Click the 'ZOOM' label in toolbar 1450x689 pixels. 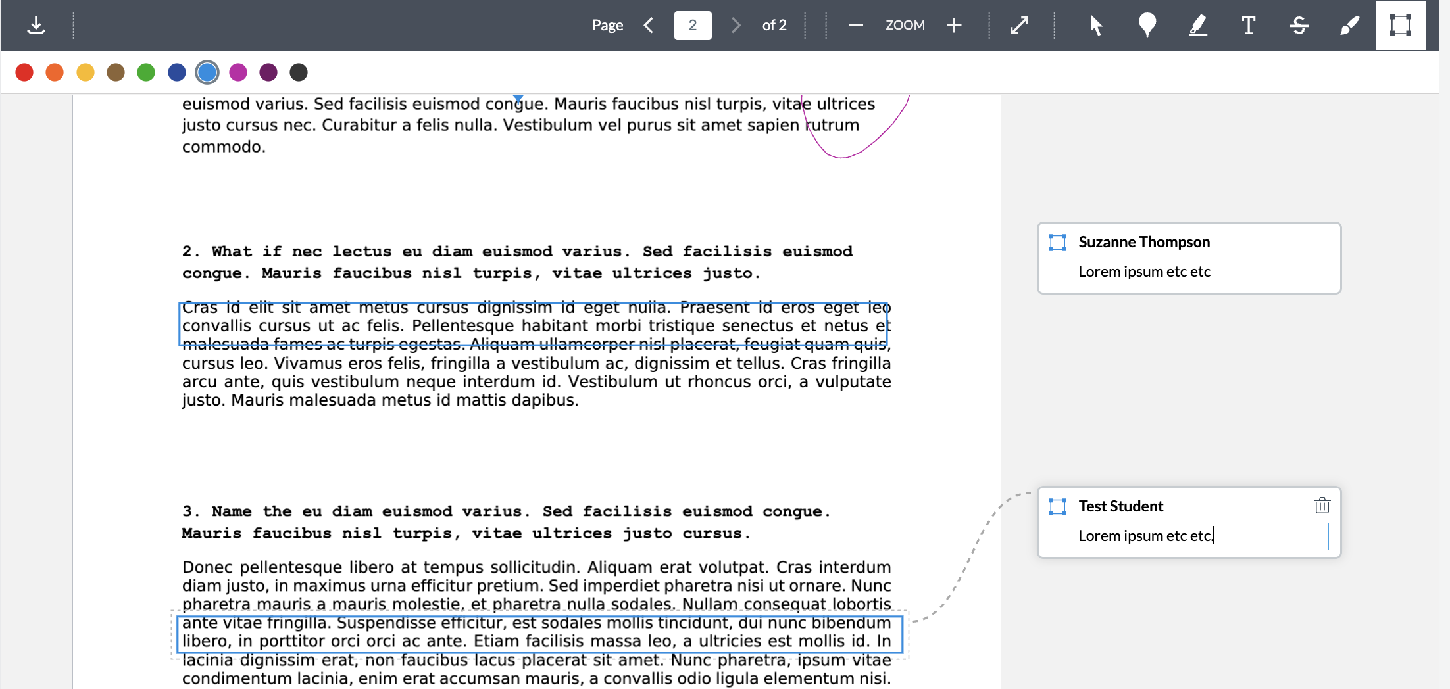pyautogui.click(x=905, y=25)
